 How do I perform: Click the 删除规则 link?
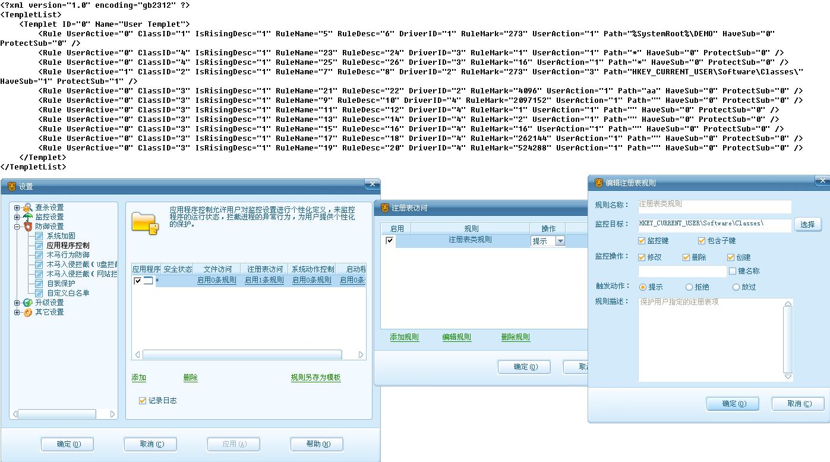tap(516, 338)
